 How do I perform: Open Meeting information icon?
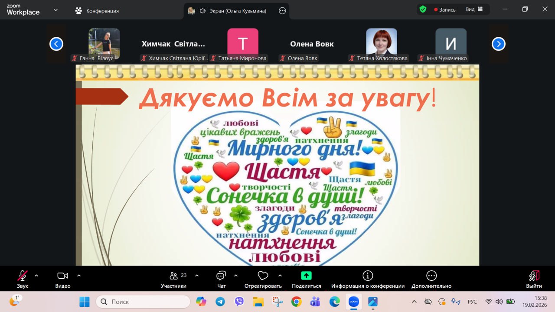[368, 276]
